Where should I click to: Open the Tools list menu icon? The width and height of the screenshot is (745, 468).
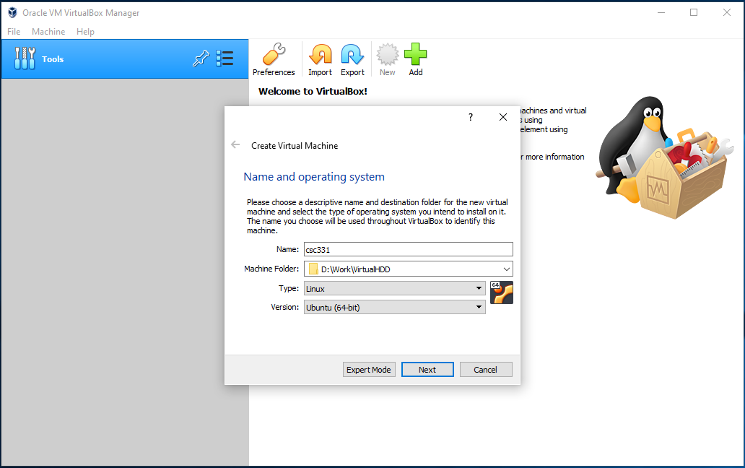225,58
